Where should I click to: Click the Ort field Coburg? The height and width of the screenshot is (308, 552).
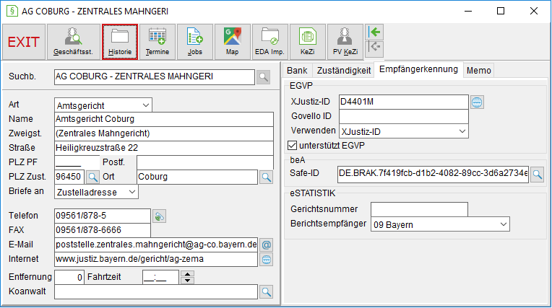[x=197, y=177]
